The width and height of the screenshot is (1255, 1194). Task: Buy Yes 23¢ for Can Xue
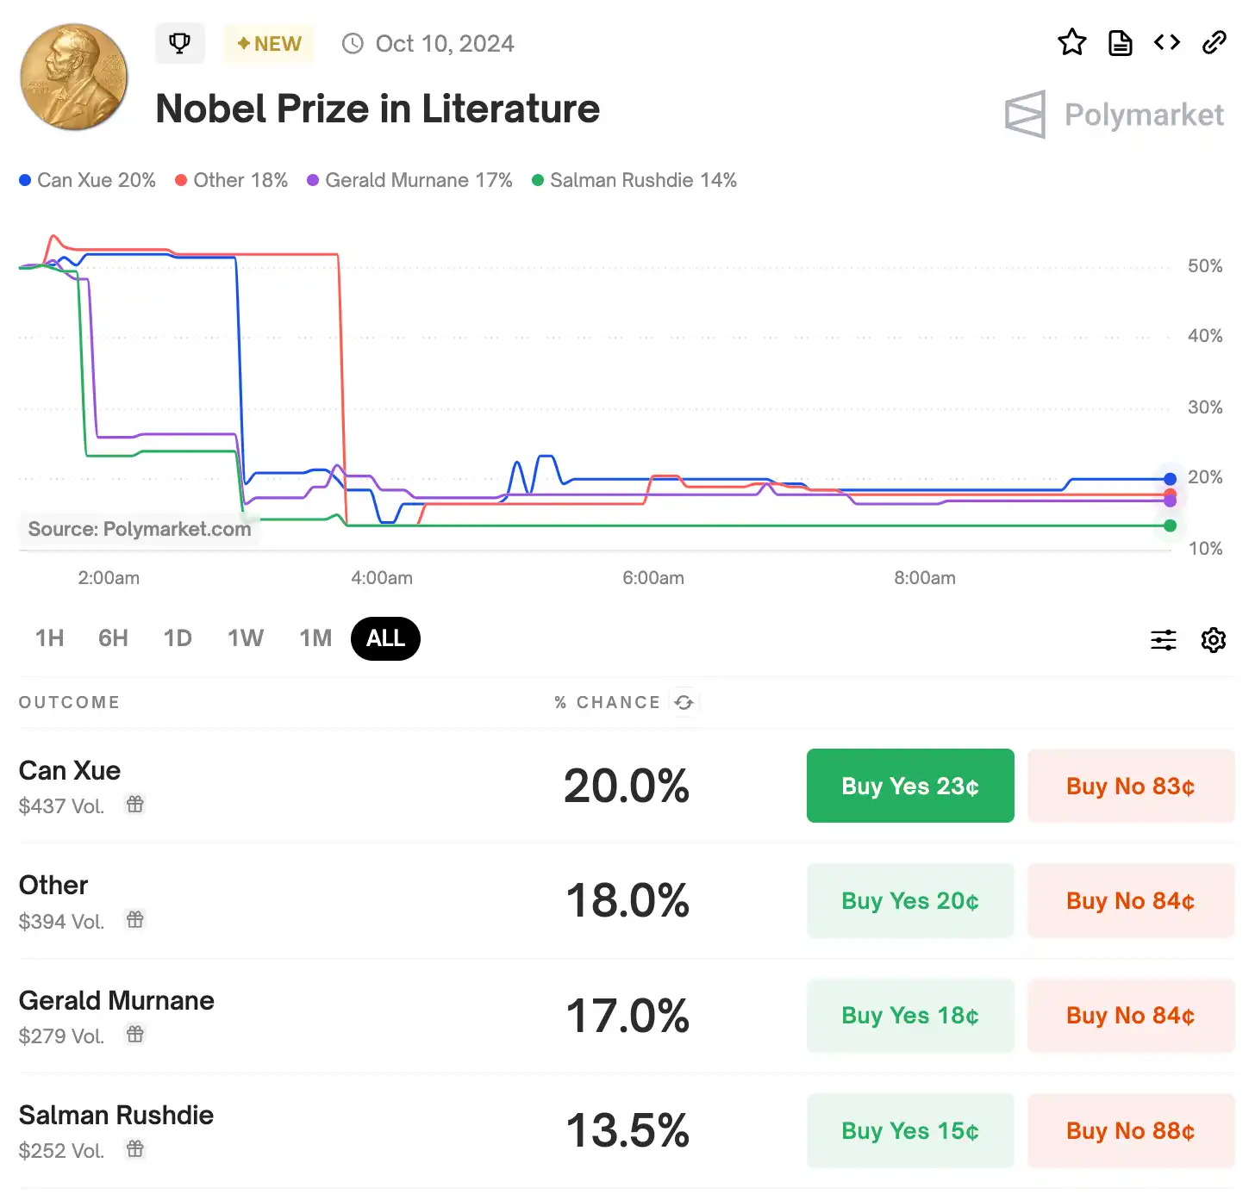[x=910, y=786]
